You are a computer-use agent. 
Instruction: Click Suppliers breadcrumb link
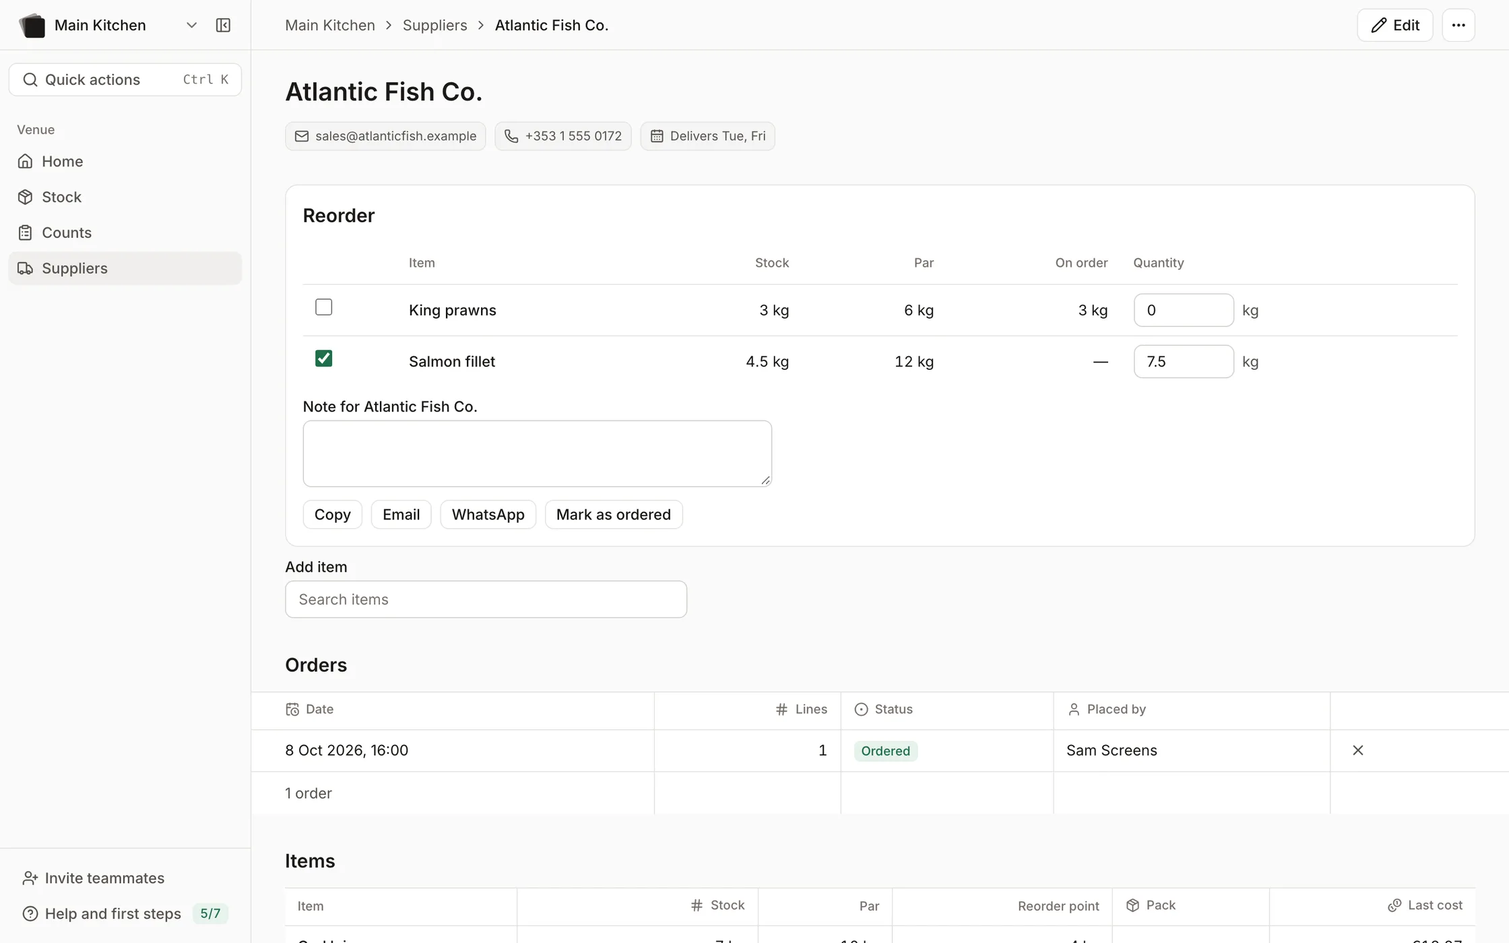pyautogui.click(x=435, y=25)
